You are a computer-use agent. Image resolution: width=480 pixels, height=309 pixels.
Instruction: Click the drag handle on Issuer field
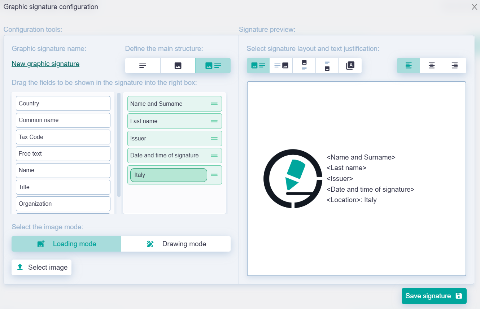[x=214, y=139]
